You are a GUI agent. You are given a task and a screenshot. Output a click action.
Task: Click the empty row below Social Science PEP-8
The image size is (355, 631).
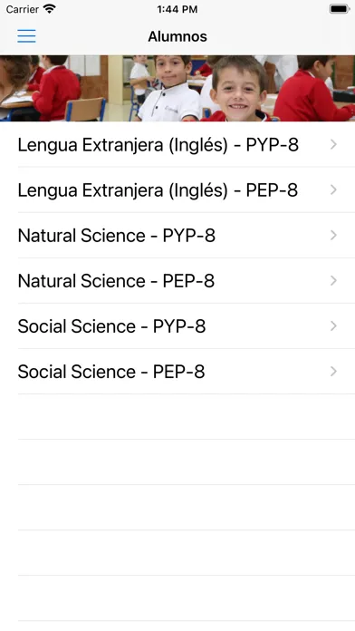tap(177, 417)
